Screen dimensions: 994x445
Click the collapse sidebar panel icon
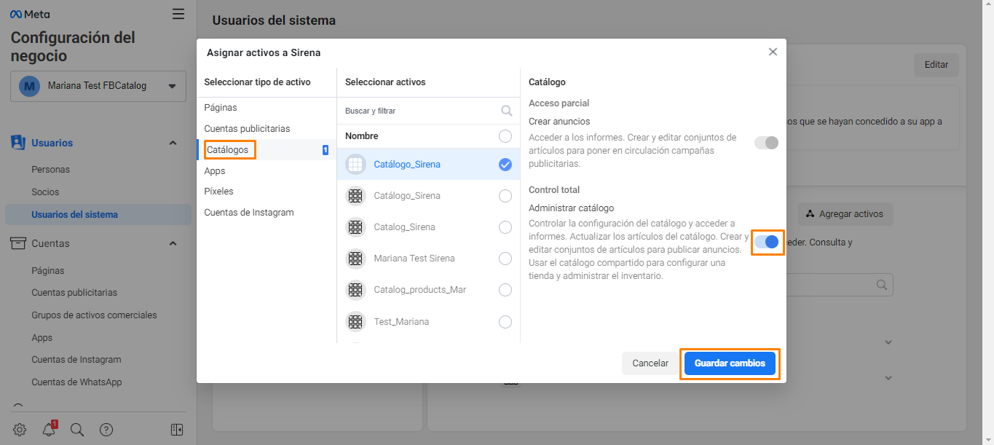(177, 429)
